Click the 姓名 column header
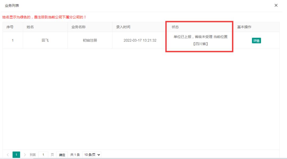The image size is (287, 159). click(x=30, y=27)
